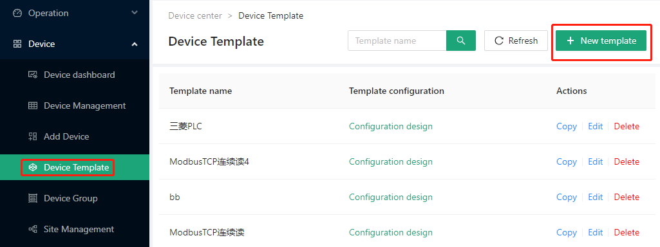Open Configuration design for ModbusTCP连续读 row
This screenshot has width=660, height=247.
pos(391,232)
